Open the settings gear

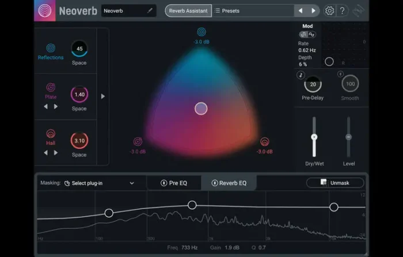(x=329, y=10)
